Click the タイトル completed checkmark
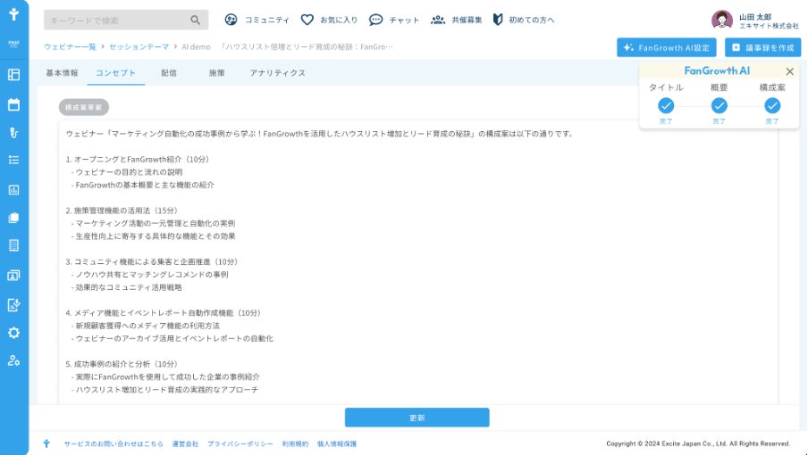 point(666,106)
